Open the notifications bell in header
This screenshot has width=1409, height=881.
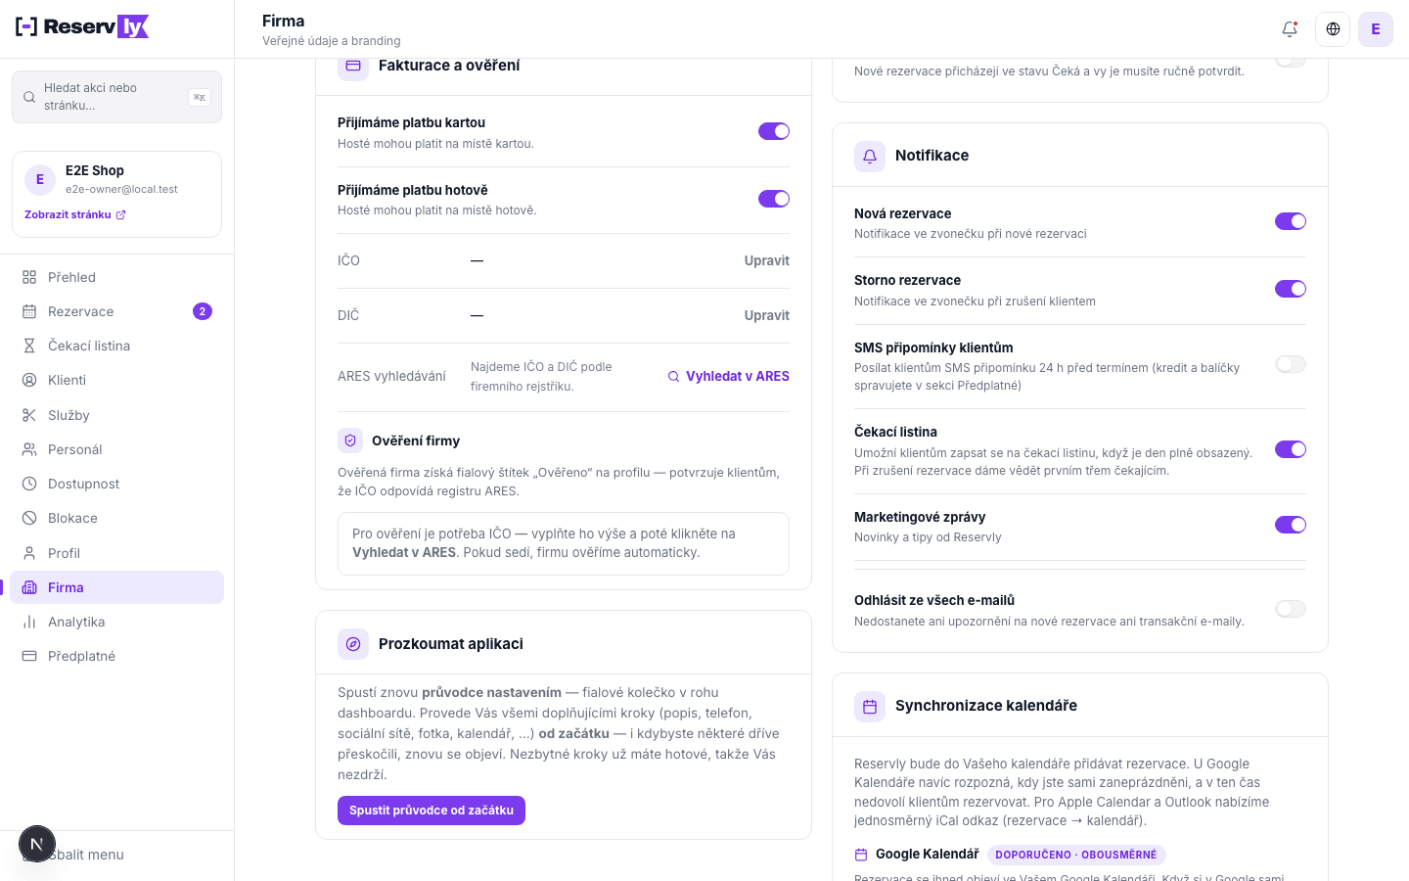tap(1290, 29)
